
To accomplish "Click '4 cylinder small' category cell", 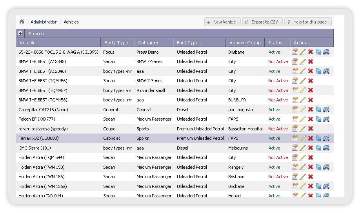I will coord(151,90).
